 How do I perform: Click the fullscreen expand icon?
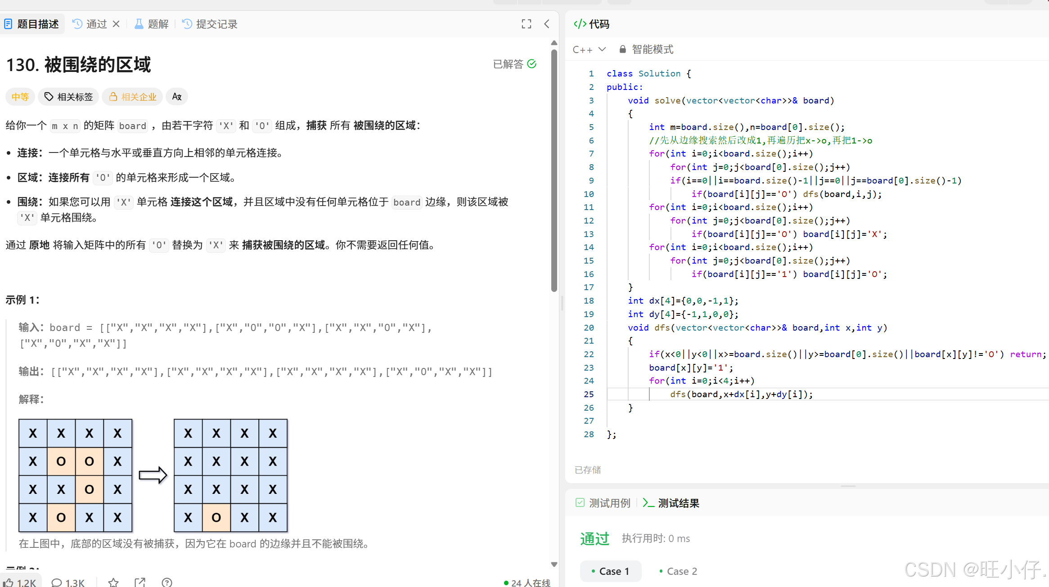click(527, 24)
